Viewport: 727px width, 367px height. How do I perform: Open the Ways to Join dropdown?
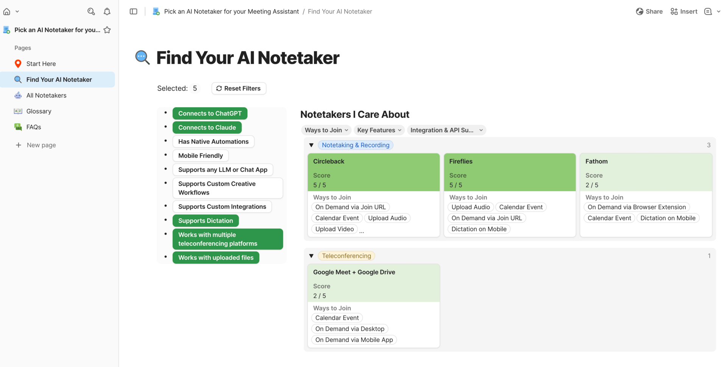pos(326,130)
